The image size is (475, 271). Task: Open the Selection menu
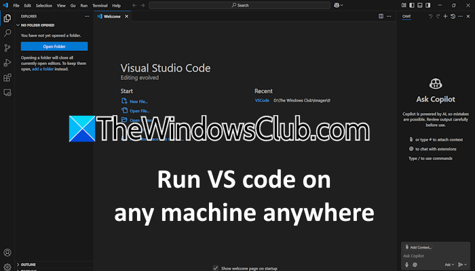click(x=44, y=5)
